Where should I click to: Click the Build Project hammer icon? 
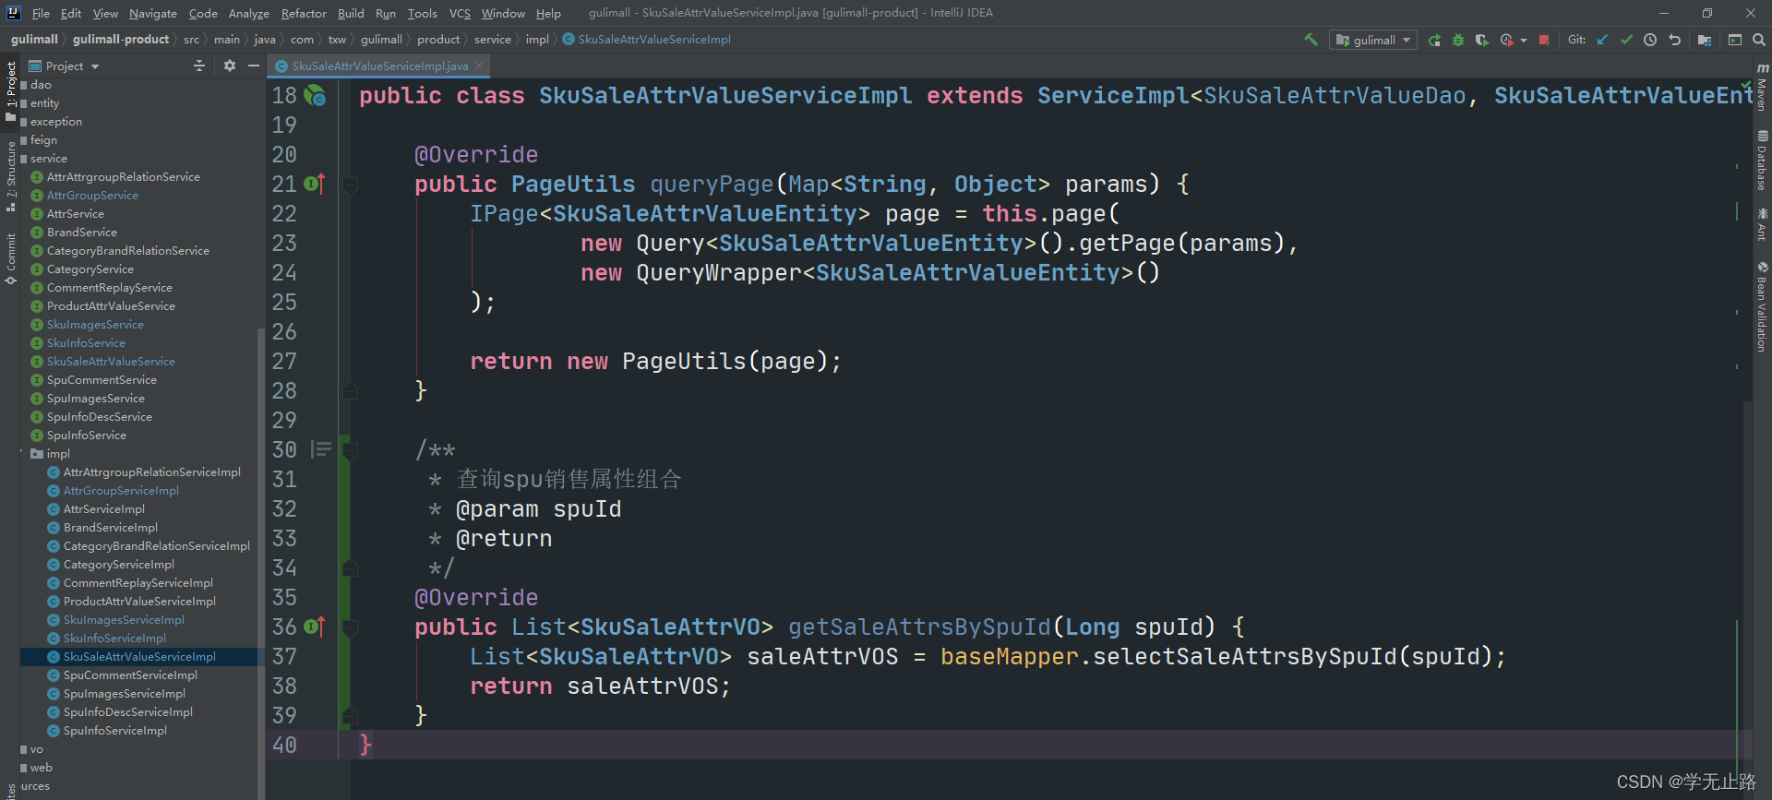click(x=1311, y=40)
